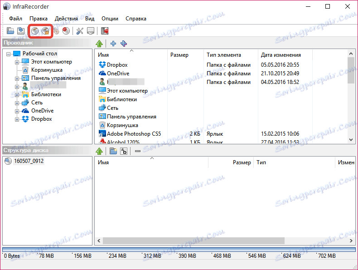Open the Вид menu

tap(90, 19)
